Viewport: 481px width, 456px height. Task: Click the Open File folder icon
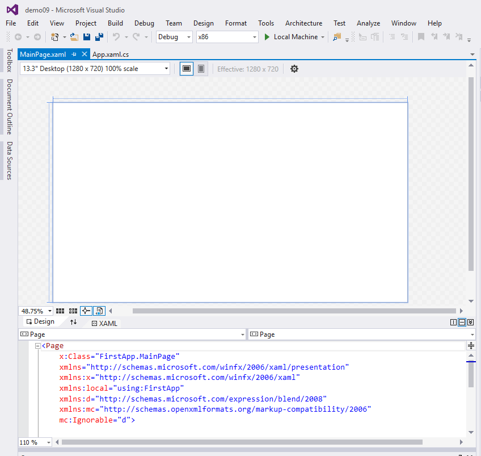(x=74, y=37)
